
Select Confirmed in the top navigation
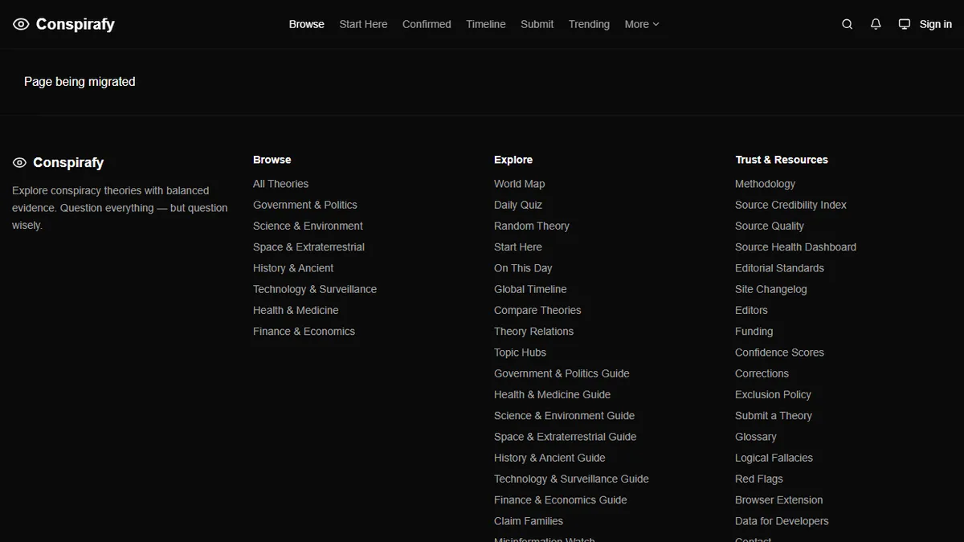[x=427, y=24]
